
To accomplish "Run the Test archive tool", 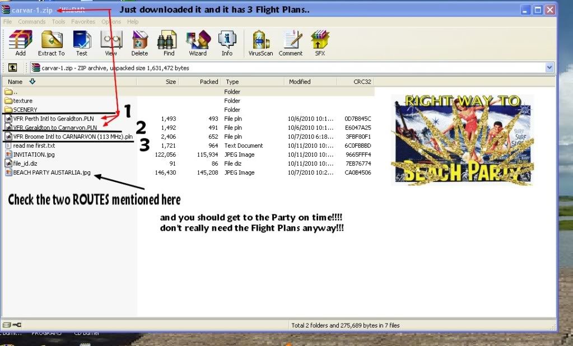I will click(82, 43).
